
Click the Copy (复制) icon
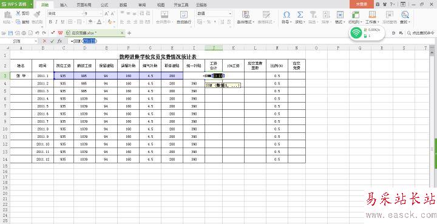[x=18, y=22]
